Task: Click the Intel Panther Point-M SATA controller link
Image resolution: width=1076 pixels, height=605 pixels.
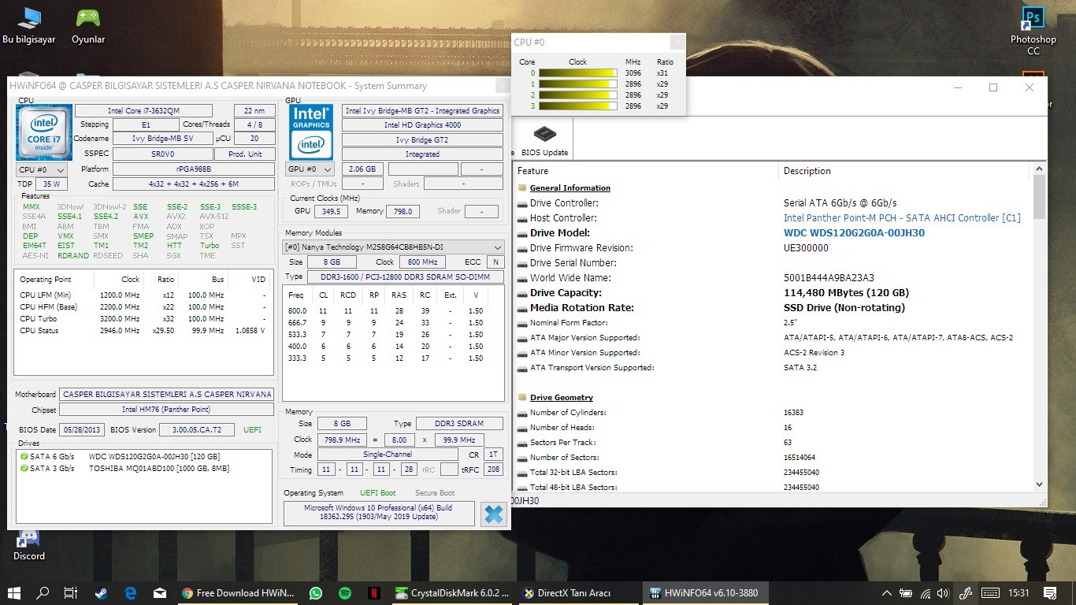Action: tap(902, 218)
